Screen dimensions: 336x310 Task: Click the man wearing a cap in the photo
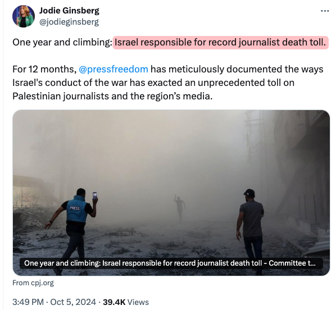[x=250, y=230]
